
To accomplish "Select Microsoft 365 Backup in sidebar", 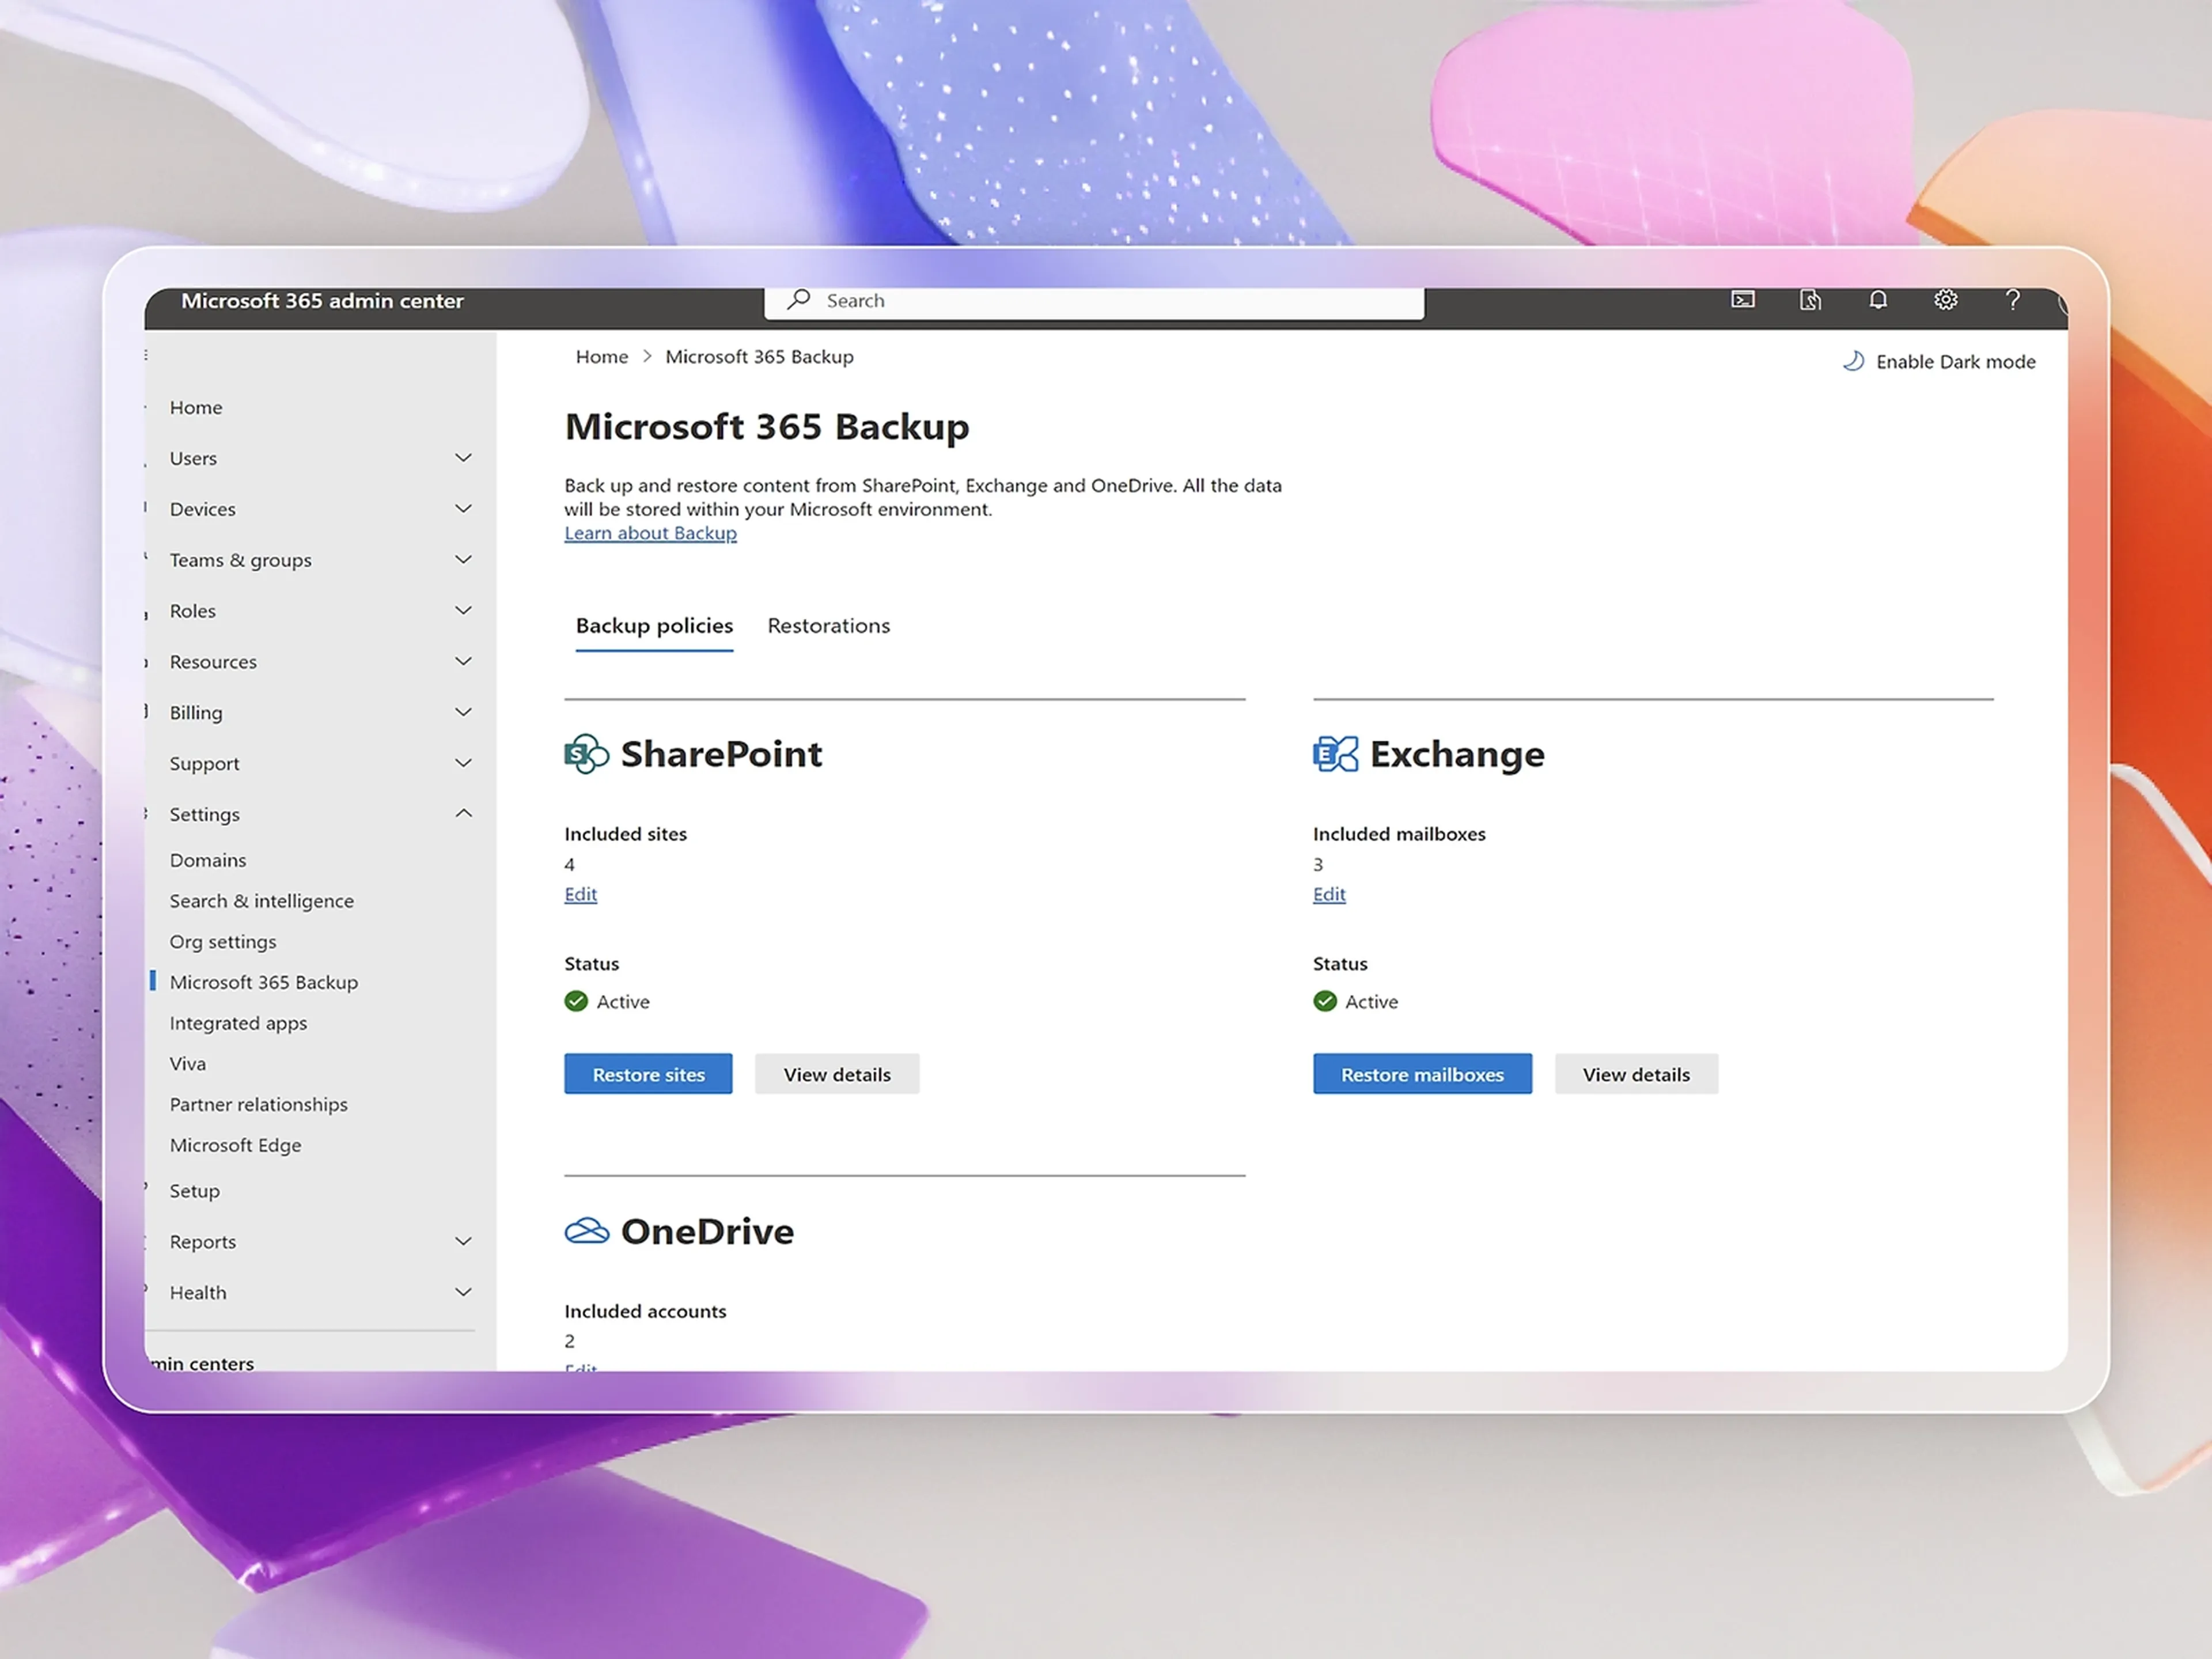I will [x=264, y=982].
